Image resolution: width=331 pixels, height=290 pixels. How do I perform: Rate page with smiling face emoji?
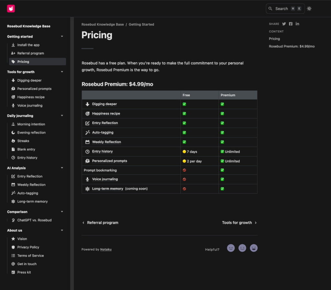pos(242,248)
